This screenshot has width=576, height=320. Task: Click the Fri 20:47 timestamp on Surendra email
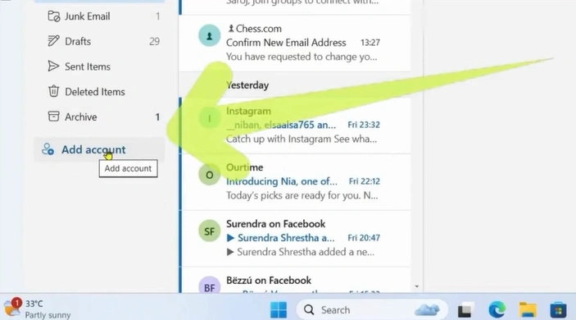click(364, 238)
